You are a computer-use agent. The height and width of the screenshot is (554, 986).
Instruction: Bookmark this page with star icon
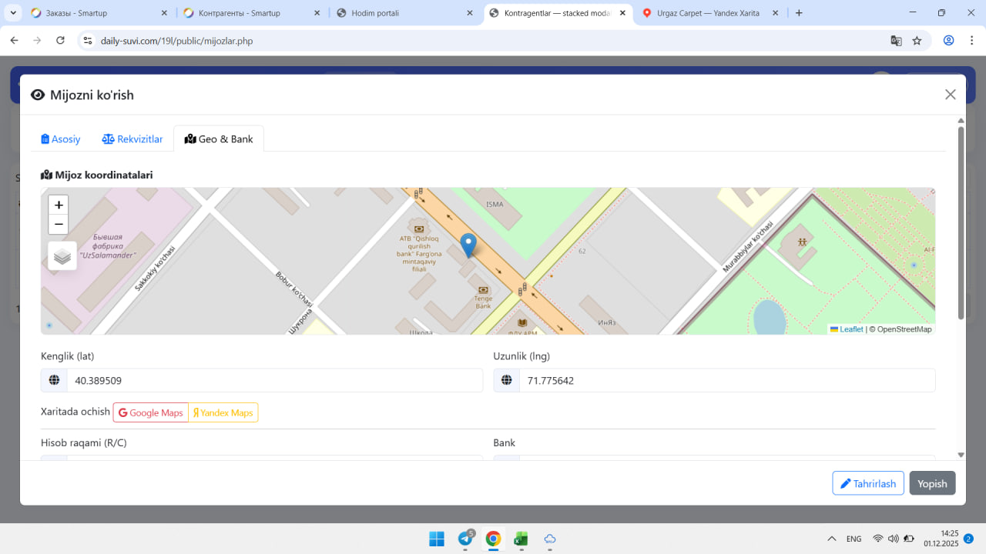coord(917,41)
